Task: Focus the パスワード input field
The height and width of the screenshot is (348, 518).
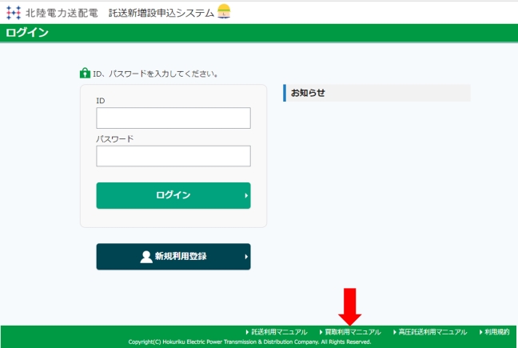Action: pyautogui.click(x=173, y=156)
